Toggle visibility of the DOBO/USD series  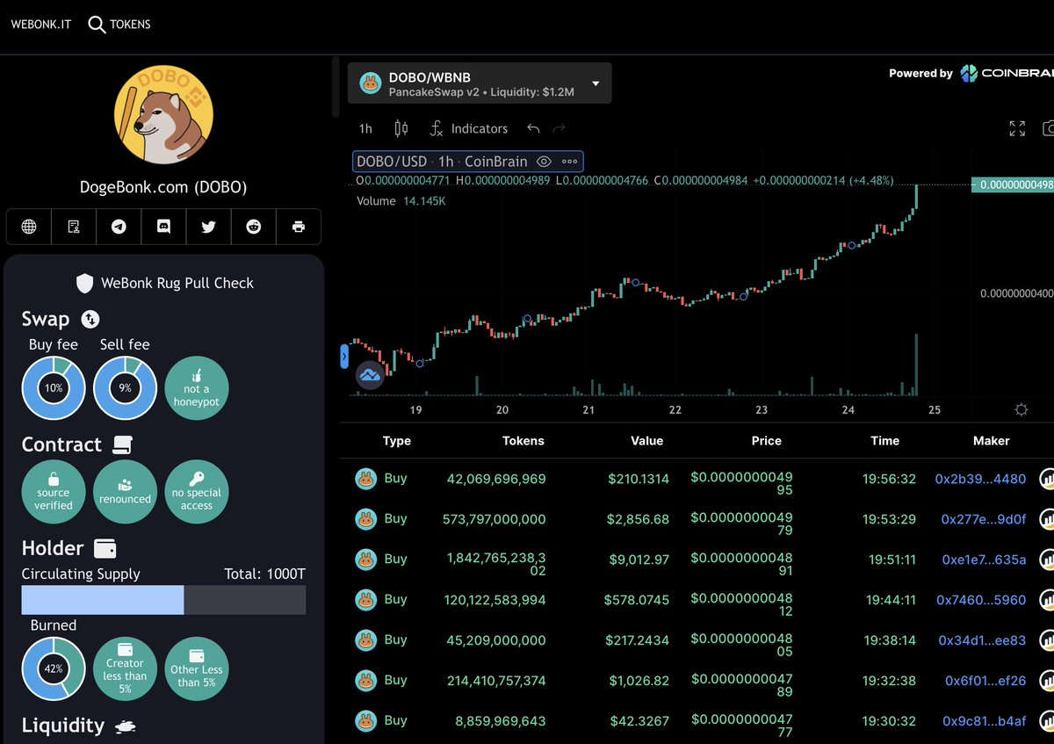pos(545,161)
